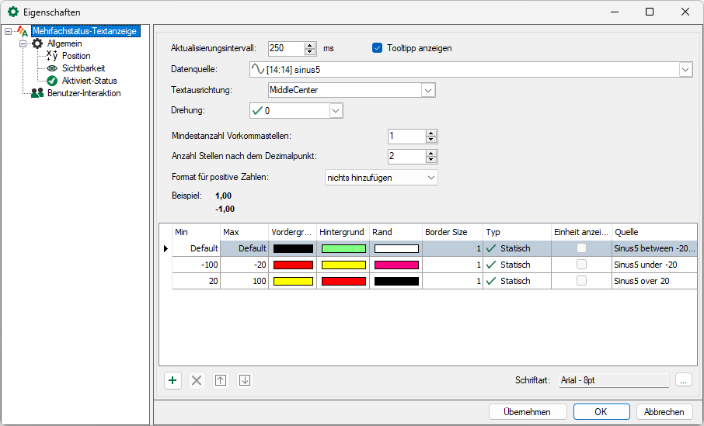Toggle the Tooltipp anzeigen checkbox

coord(378,48)
